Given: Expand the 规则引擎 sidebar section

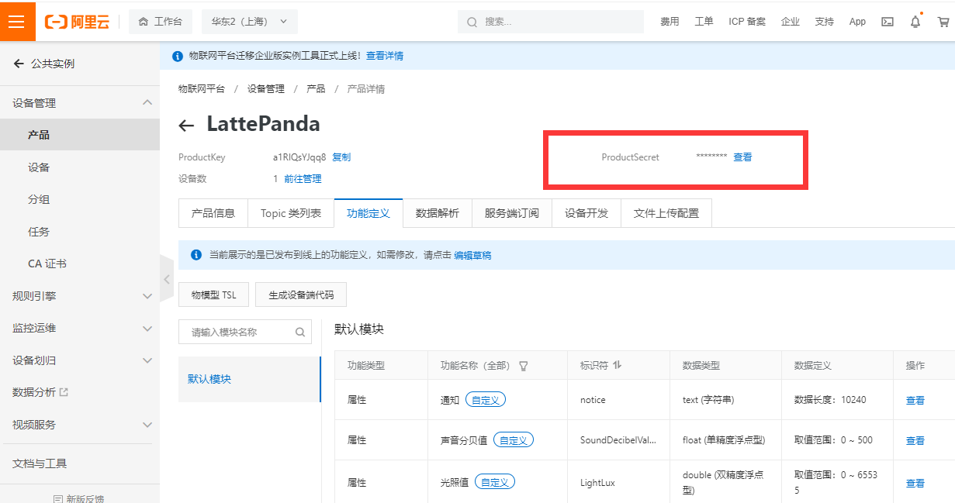Looking at the screenshot, I should 80,296.
